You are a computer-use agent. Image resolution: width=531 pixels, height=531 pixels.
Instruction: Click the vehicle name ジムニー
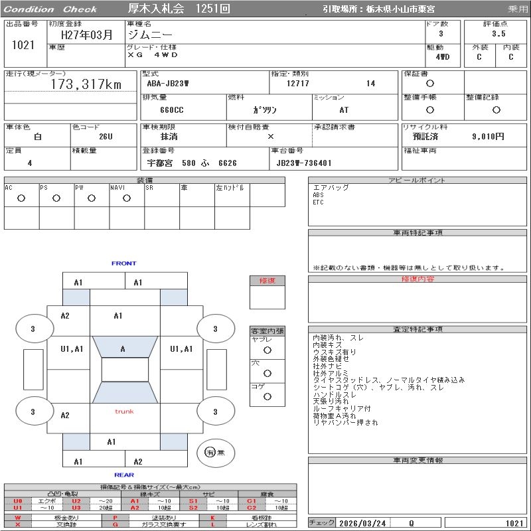pyautogui.click(x=150, y=35)
